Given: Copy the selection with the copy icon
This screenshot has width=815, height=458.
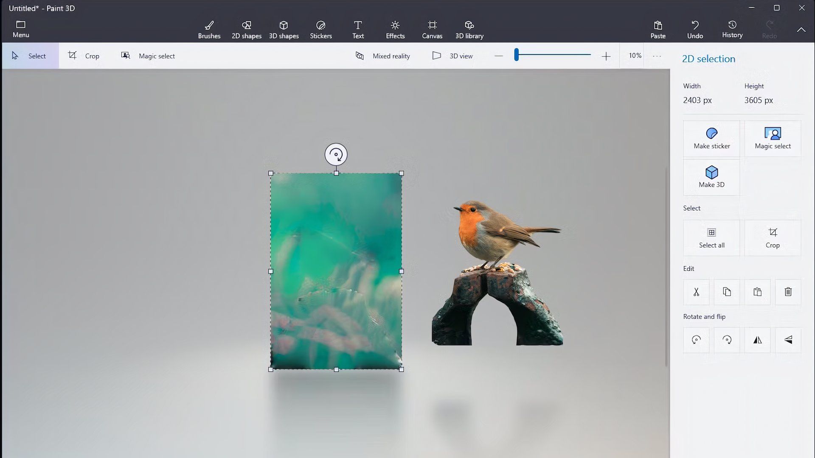Looking at the screenshot, I should point(727,292).
